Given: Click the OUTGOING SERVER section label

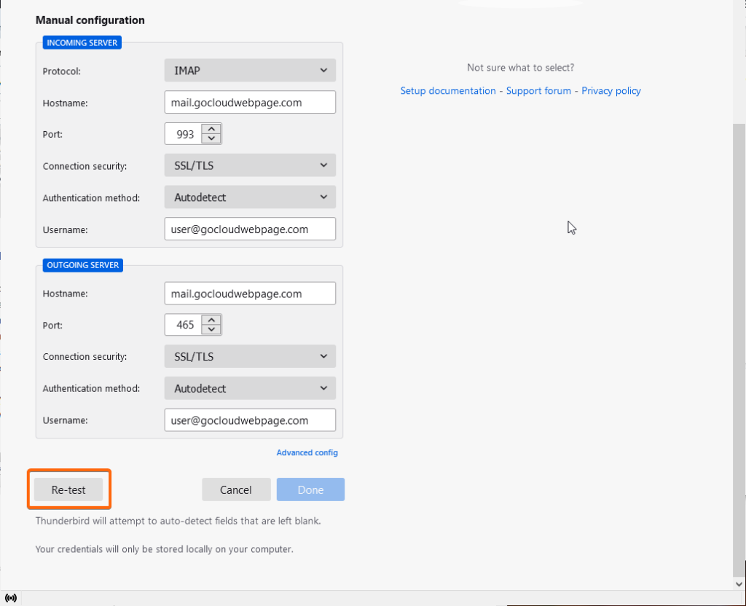Looking at the screenshot, I should tap(83, 265).
